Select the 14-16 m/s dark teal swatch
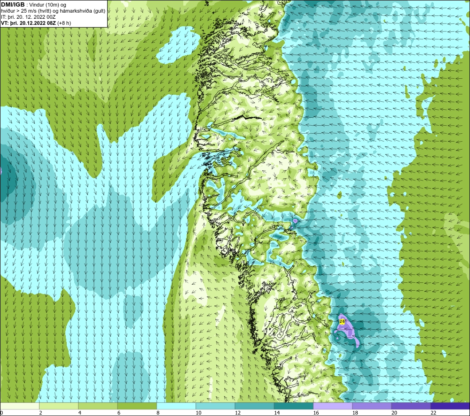Image resolution: width=470 pixels, height=416 pixels. pyautogui.click(x=294, y=406)
